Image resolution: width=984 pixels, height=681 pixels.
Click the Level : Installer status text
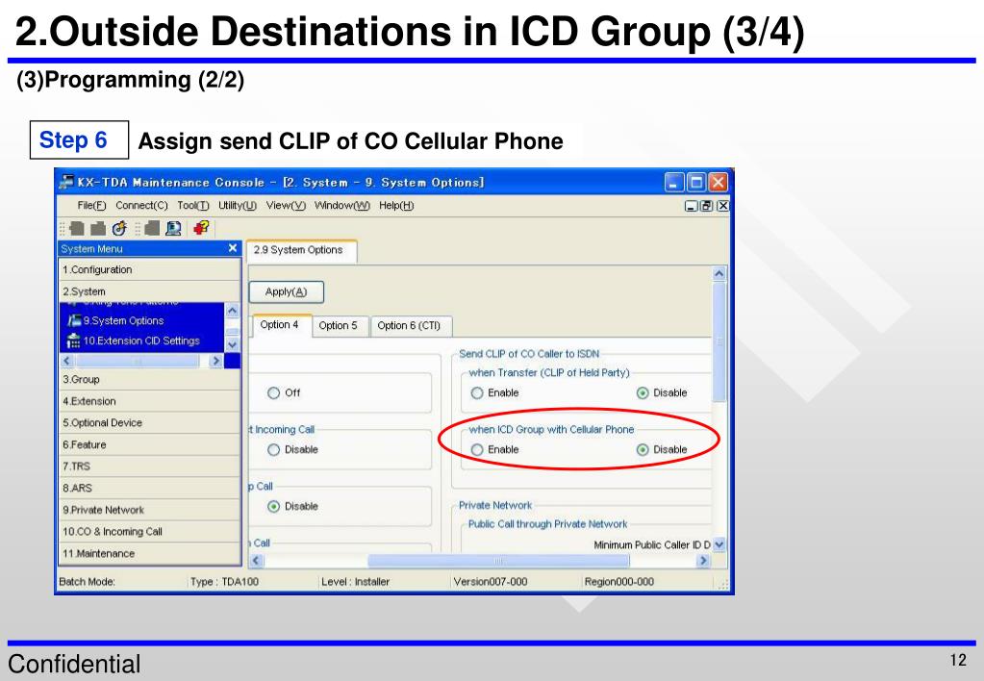pos(355,582)
